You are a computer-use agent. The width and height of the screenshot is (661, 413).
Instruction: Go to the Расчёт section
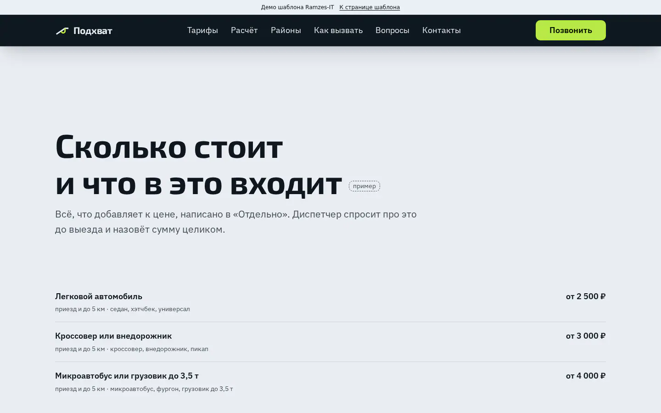(x=244, y=30)
